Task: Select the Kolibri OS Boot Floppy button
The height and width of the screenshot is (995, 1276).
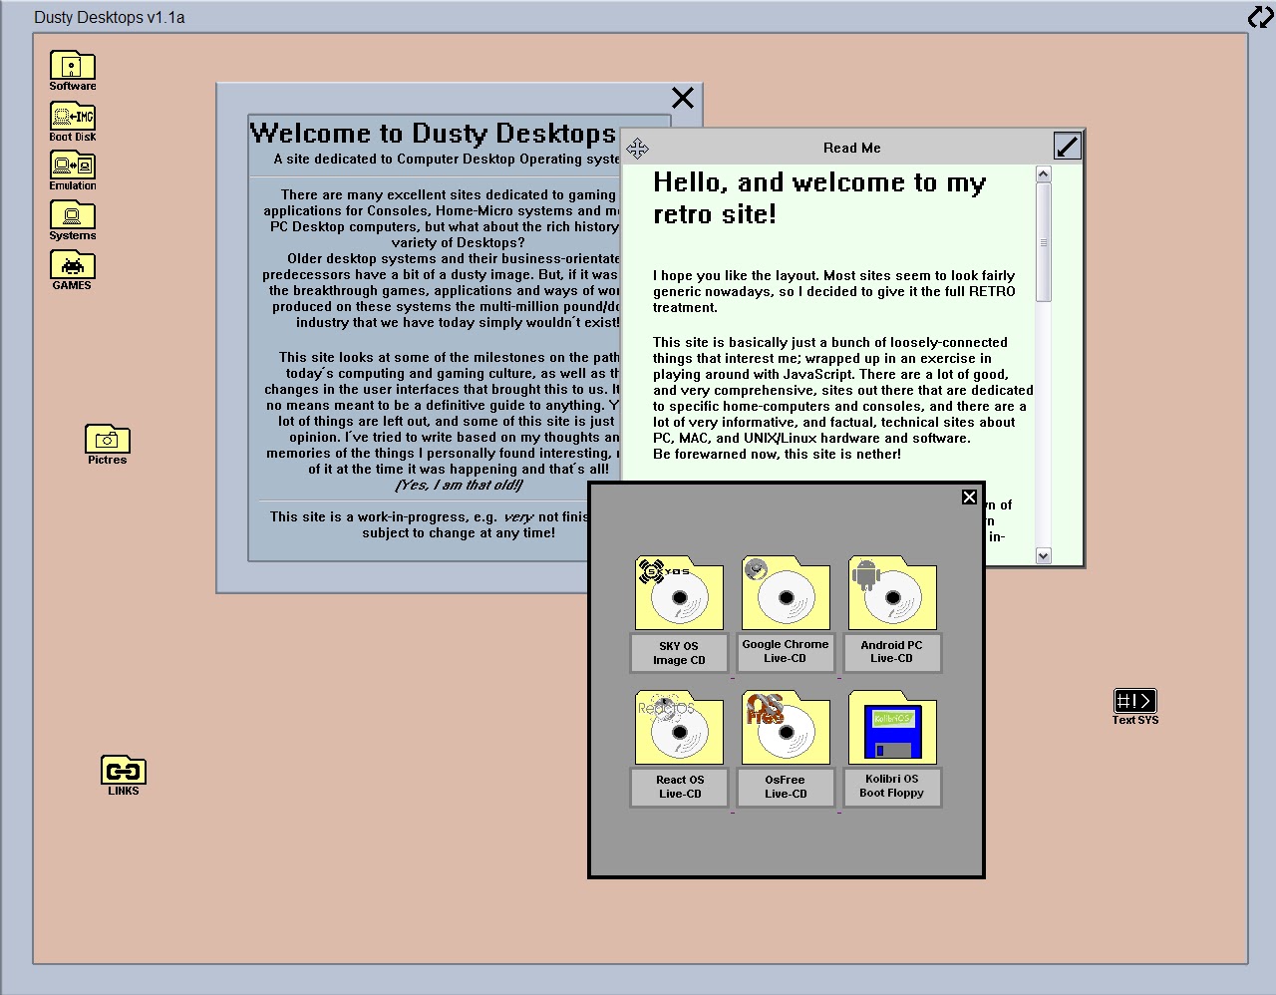Action: coord(892,787)
